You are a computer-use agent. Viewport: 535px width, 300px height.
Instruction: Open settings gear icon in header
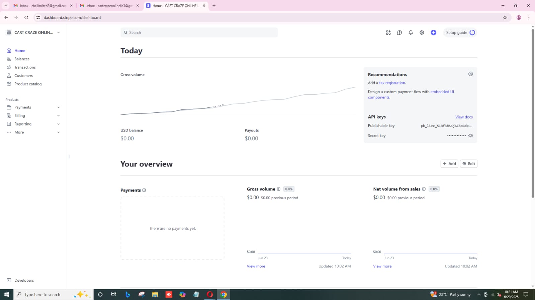(x=422, y=33)
